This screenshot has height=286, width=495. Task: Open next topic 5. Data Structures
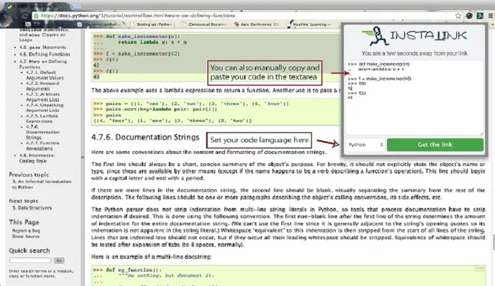[32, 208]
